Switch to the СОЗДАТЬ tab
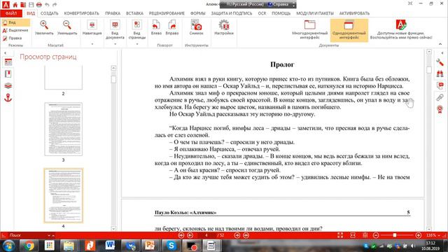This screenshot has width=448, height=252. click(49, 13)
